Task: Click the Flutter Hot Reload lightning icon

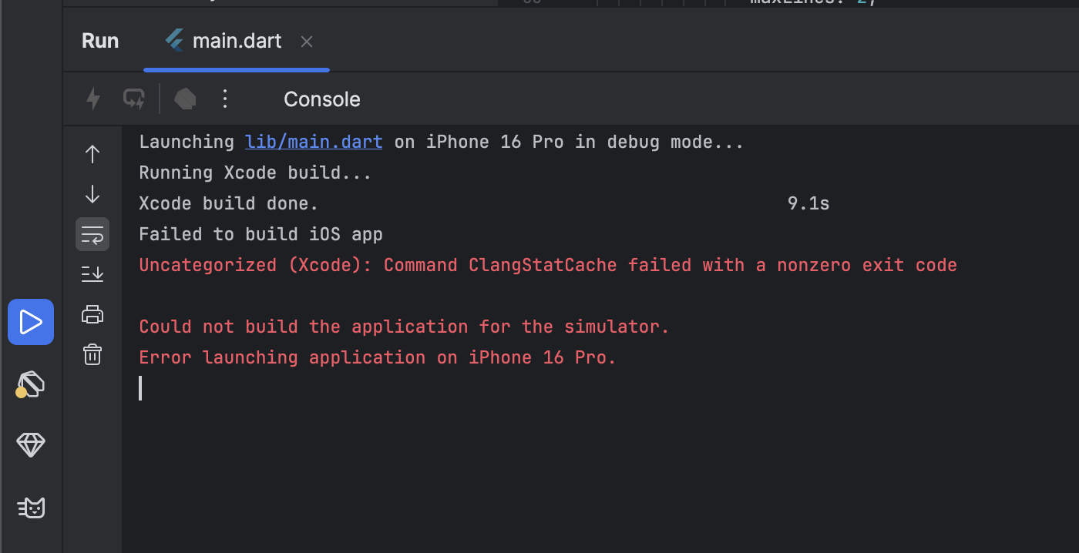Action: click(93, 99)
